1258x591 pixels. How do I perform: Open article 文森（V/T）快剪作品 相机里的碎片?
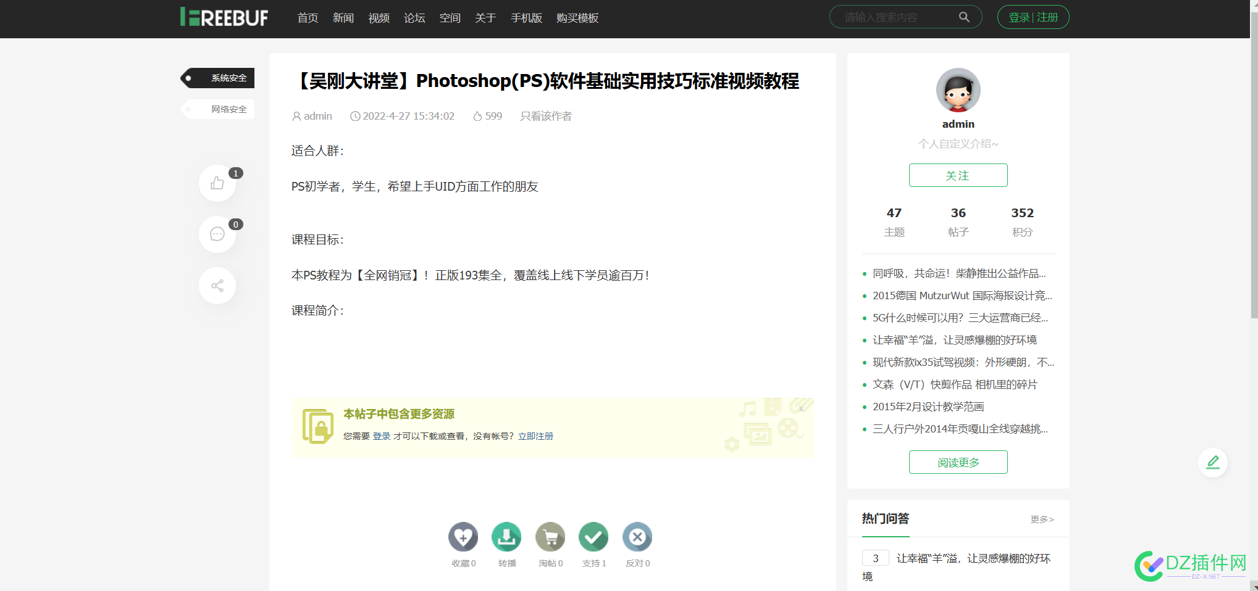point(955,384)
